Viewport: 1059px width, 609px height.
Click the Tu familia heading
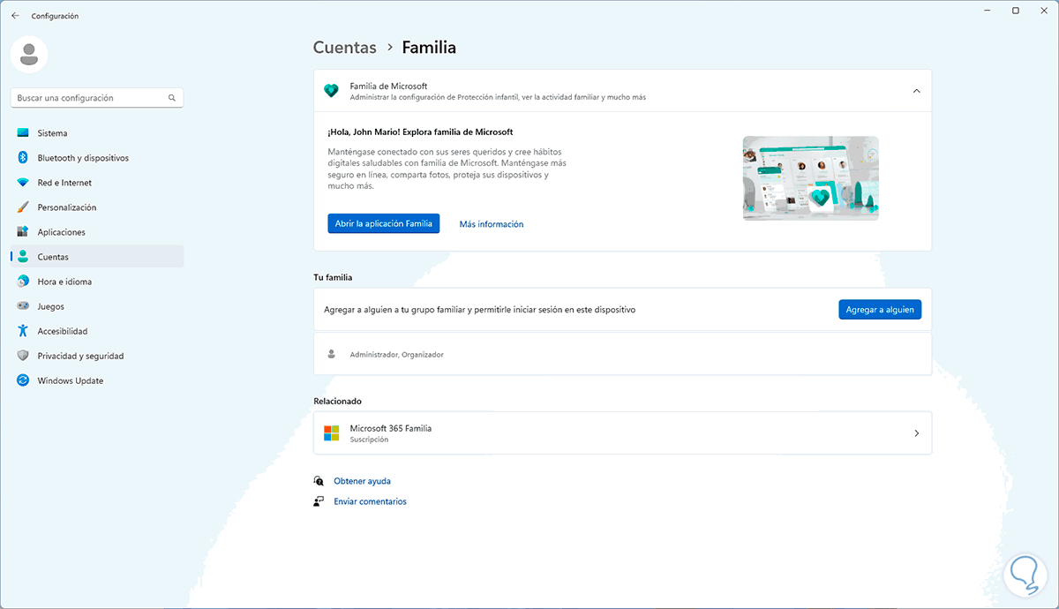coord(333,277)
